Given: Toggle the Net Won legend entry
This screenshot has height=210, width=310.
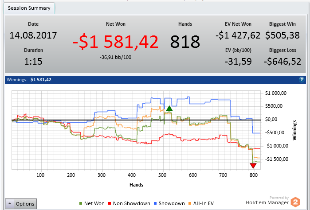Looking at the screenshot, I should [x=92, y=203].
